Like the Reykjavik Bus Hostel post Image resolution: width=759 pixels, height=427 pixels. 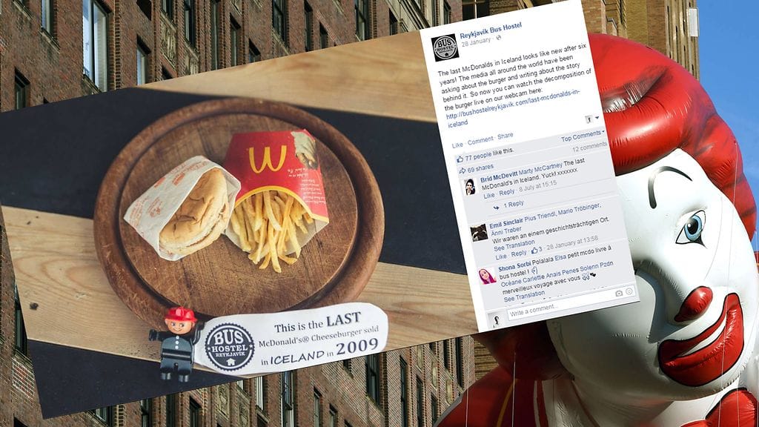point(457,145)
